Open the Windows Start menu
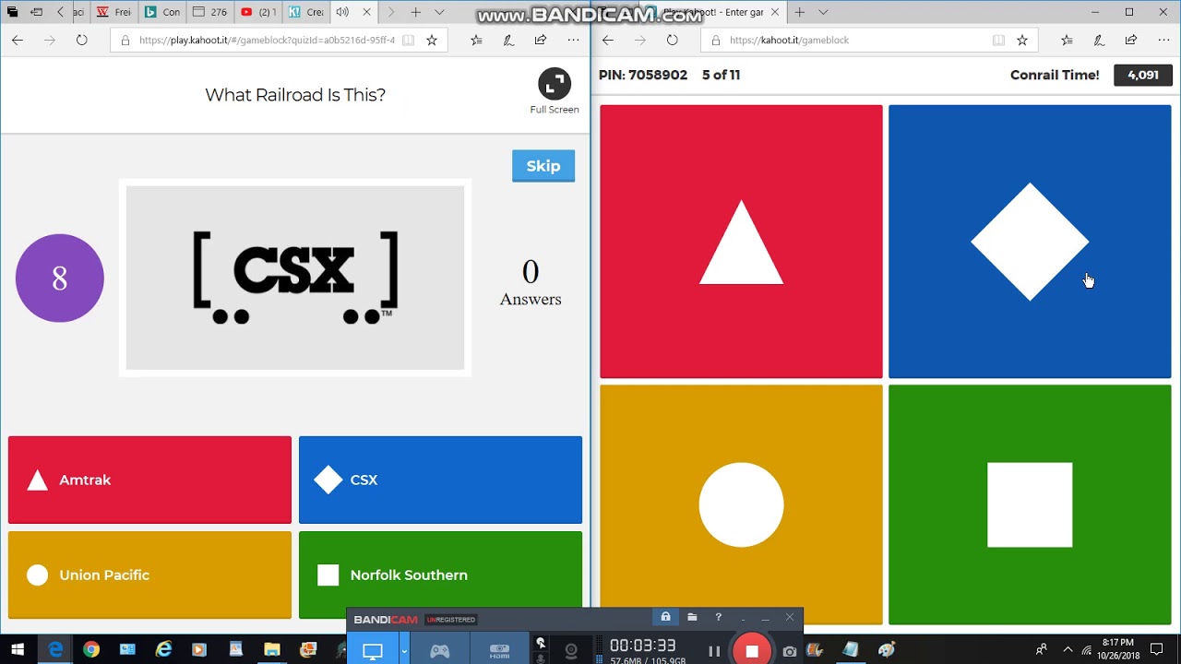 (x=17, y=649)
